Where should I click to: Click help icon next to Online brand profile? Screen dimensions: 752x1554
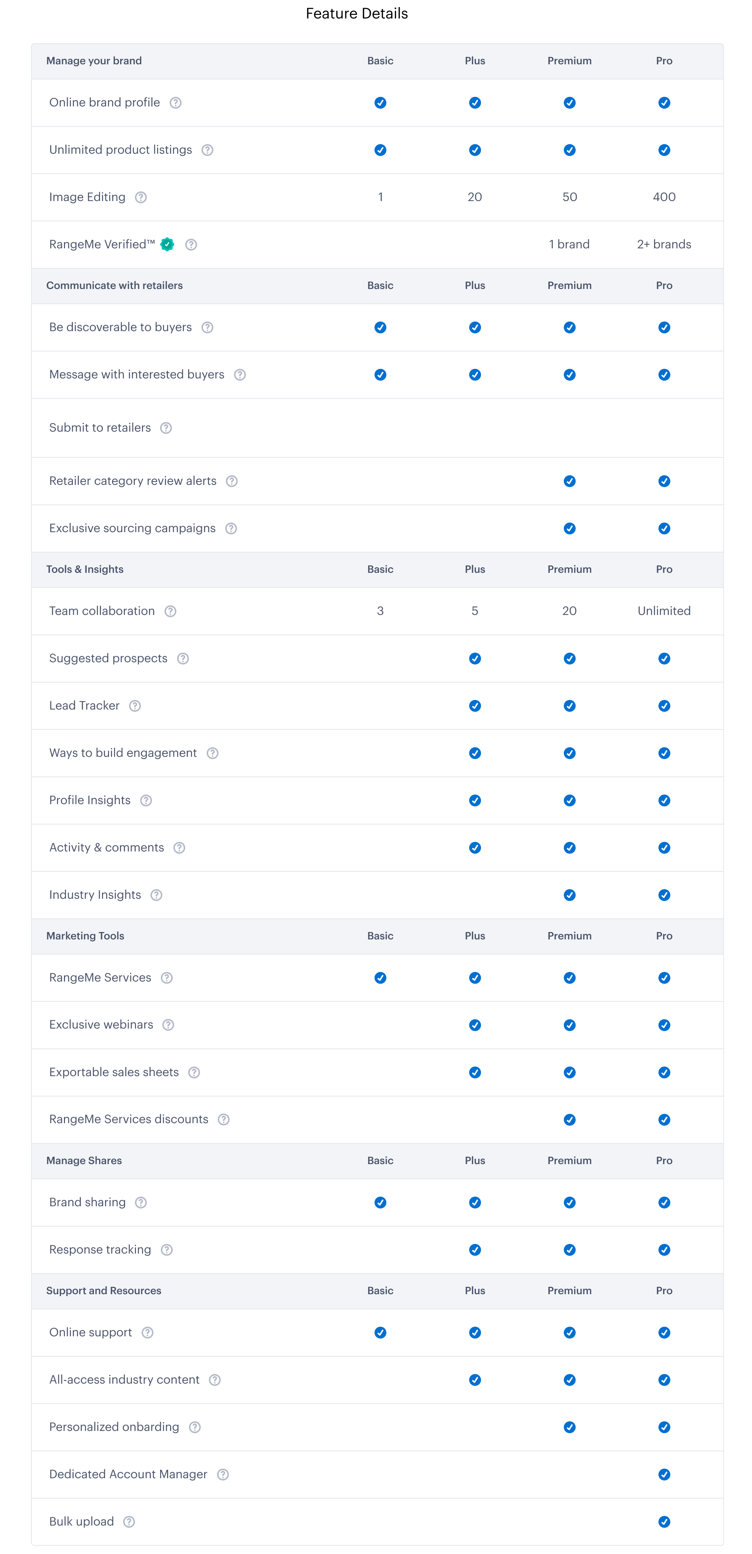[x=176, y=103]
